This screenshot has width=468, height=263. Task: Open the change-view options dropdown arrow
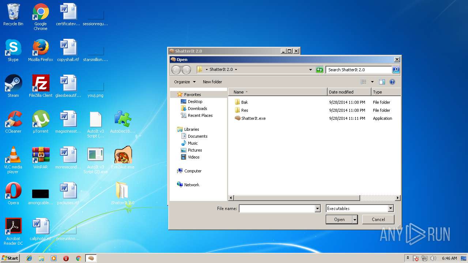click(372, 82)
